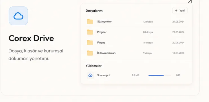Click the arrow icon at top right corner

[190, 2]
